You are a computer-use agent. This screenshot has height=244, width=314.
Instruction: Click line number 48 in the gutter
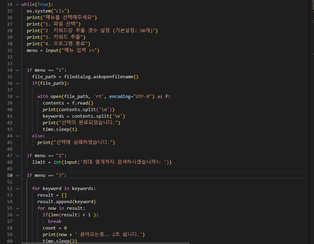pos(10,162)
